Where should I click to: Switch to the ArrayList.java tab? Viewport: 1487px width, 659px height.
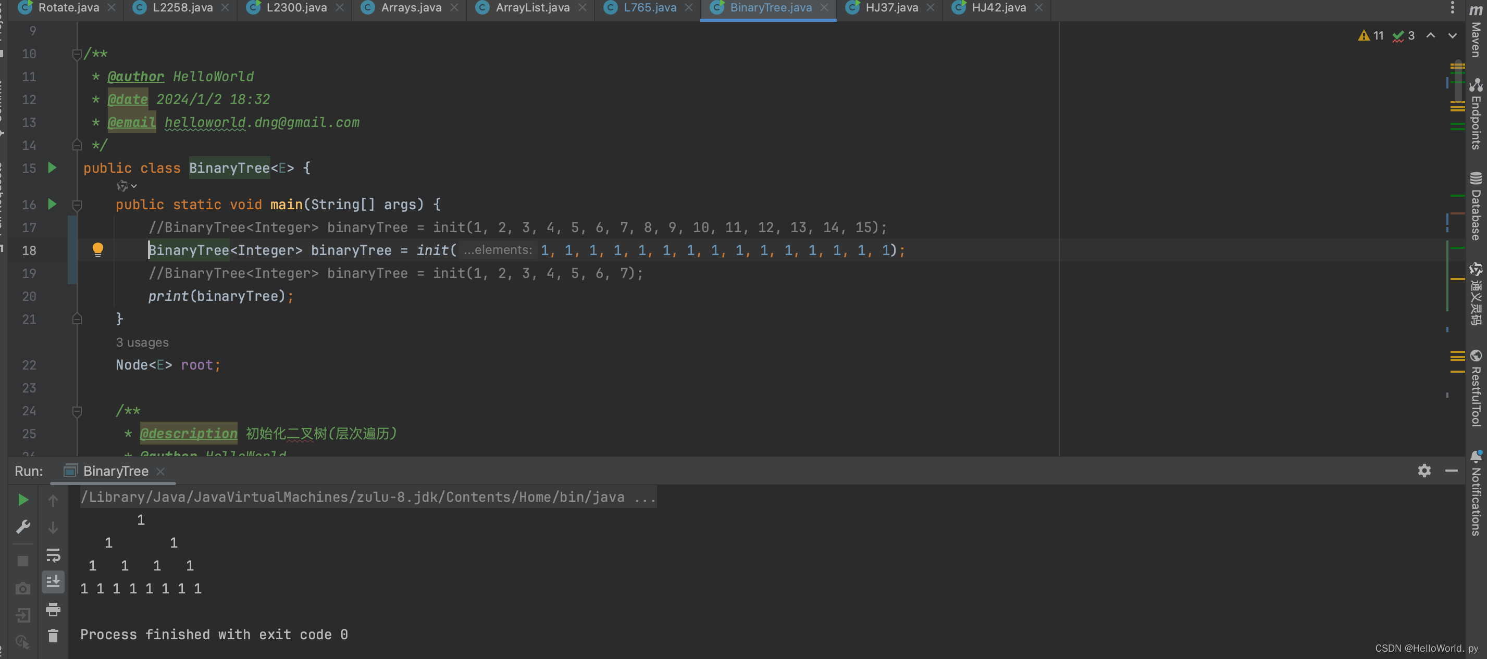(532, 7)
